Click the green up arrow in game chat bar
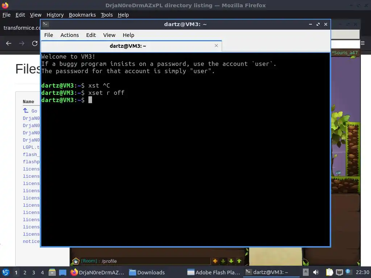 click(x=239, y=261)
